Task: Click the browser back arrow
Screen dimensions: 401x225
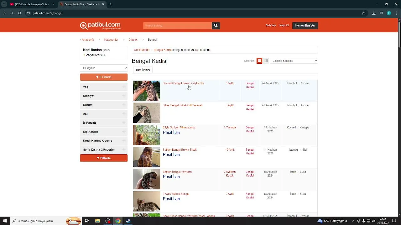Action: 4,13
